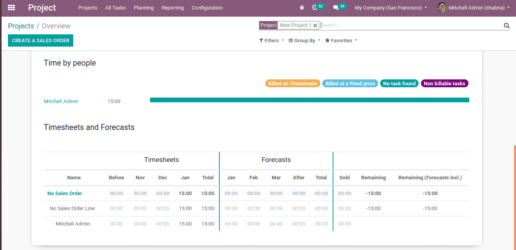The image size is (516, 250).
Task: Click the Billed at a Fixed price badge
Action: (x=350, y=83)
